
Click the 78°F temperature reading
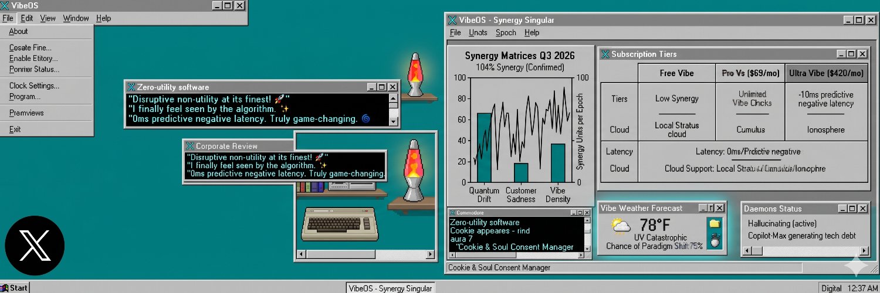(655, 225)
